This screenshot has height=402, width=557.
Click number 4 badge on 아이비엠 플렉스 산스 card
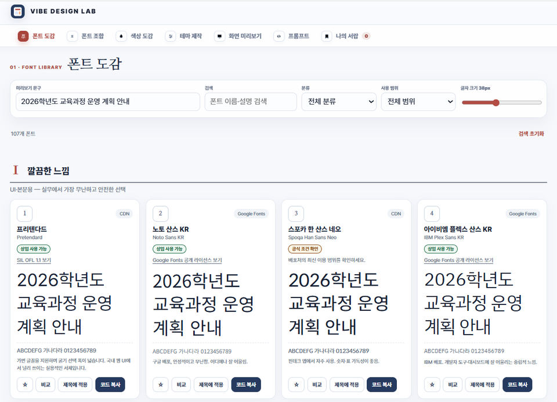[432, 213]
